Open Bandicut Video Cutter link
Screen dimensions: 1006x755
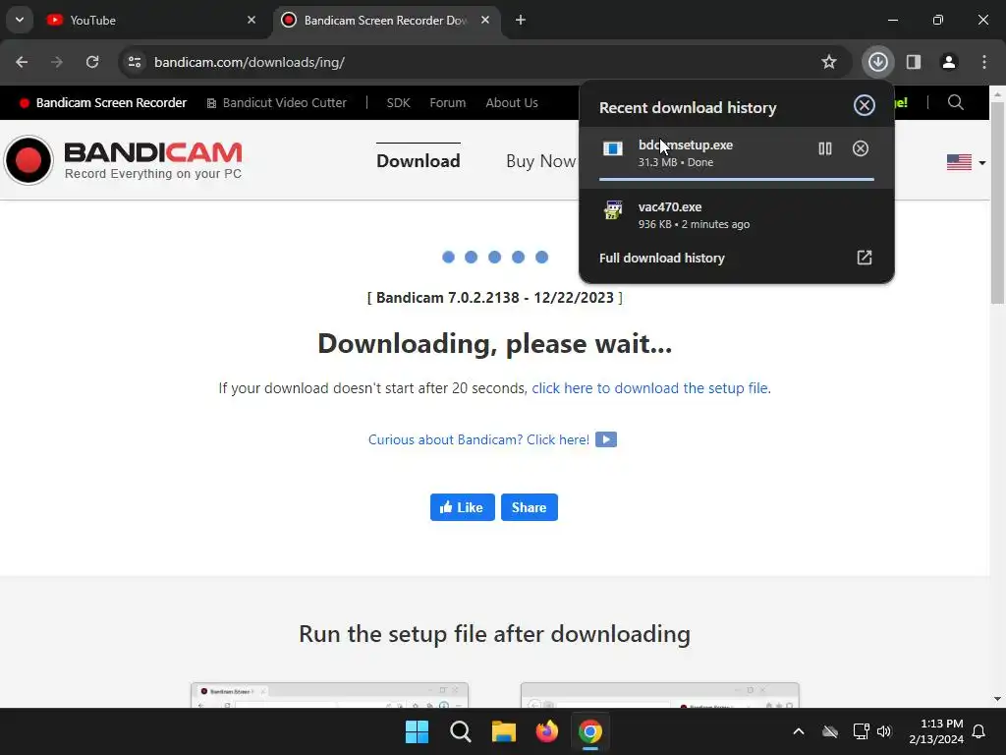[x=276, y=102]
